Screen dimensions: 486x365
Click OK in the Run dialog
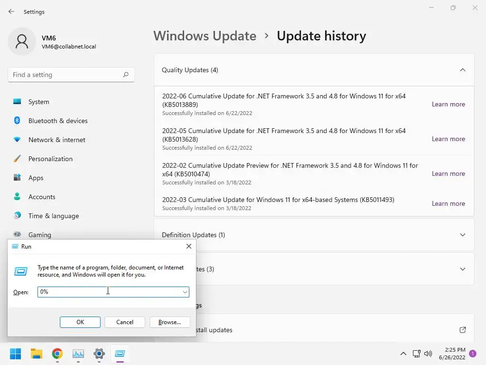pos(80,322)
